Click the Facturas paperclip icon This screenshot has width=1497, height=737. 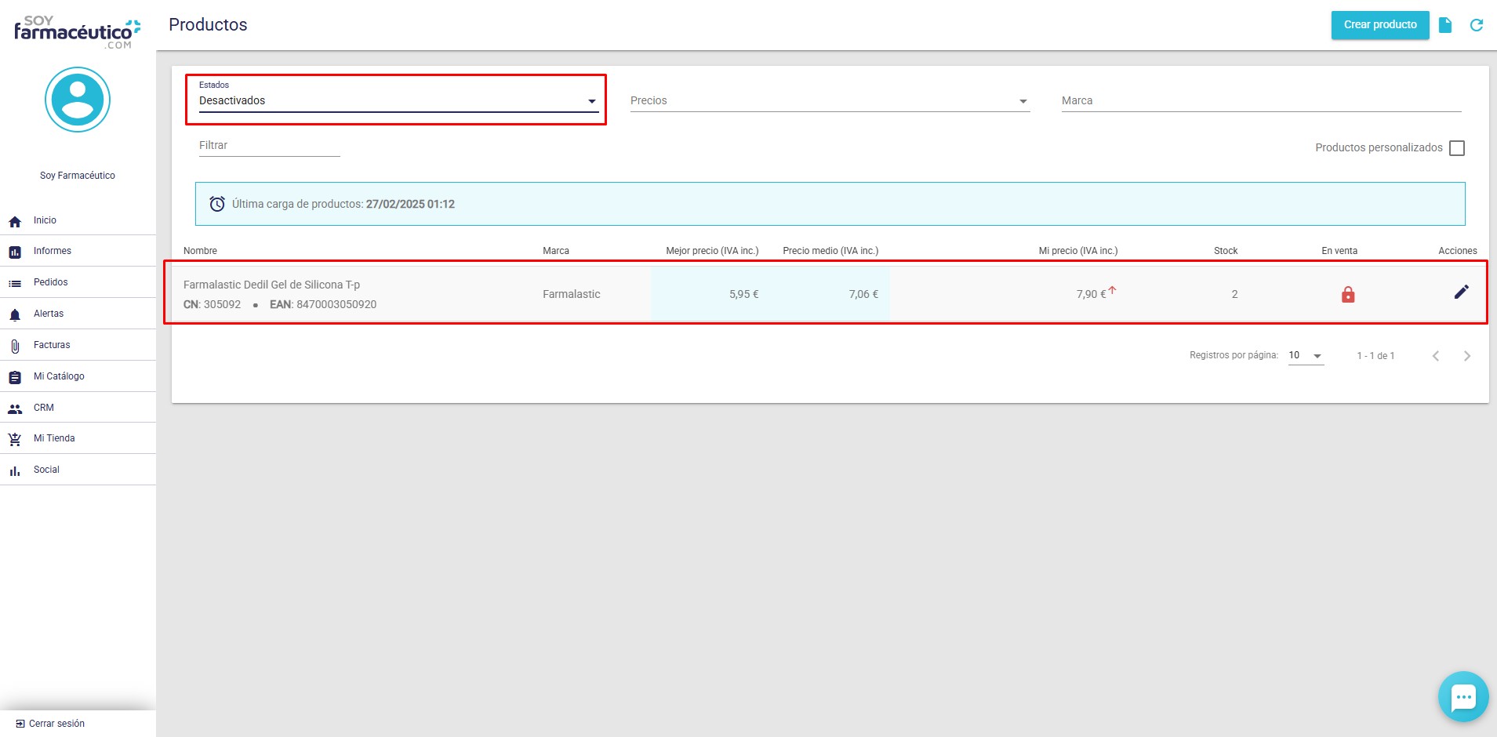pos(15,347)
